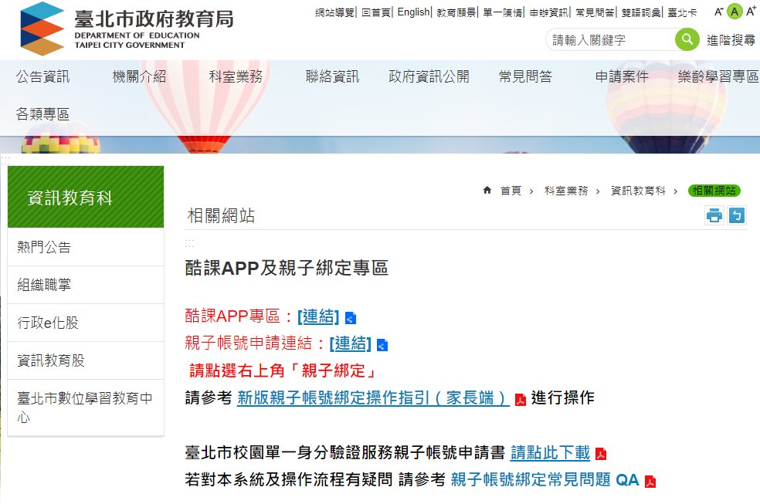The width and height of the screenshot is (760, 504).
Task: Switch site language via English link
Action: 413,12
